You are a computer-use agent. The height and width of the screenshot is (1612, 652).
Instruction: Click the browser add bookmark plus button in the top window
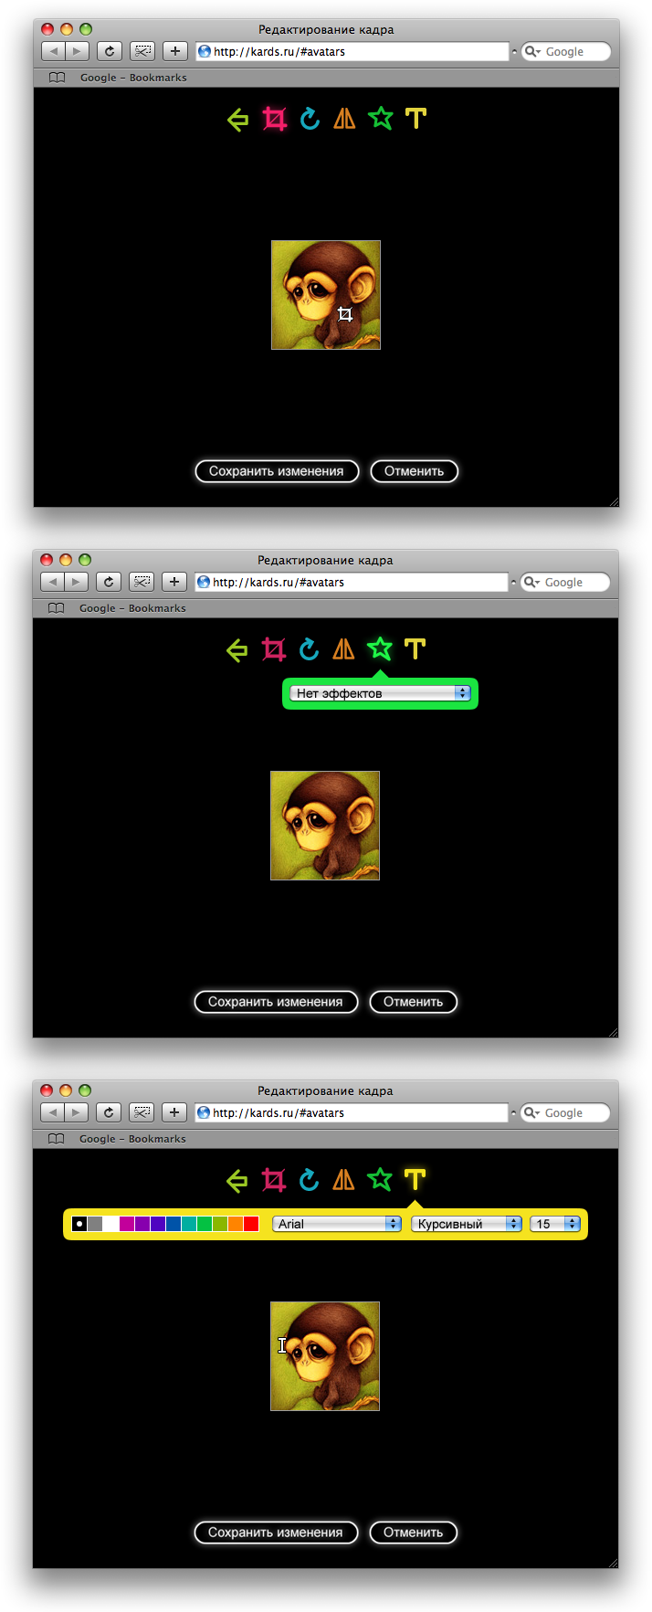coord(175,51)
